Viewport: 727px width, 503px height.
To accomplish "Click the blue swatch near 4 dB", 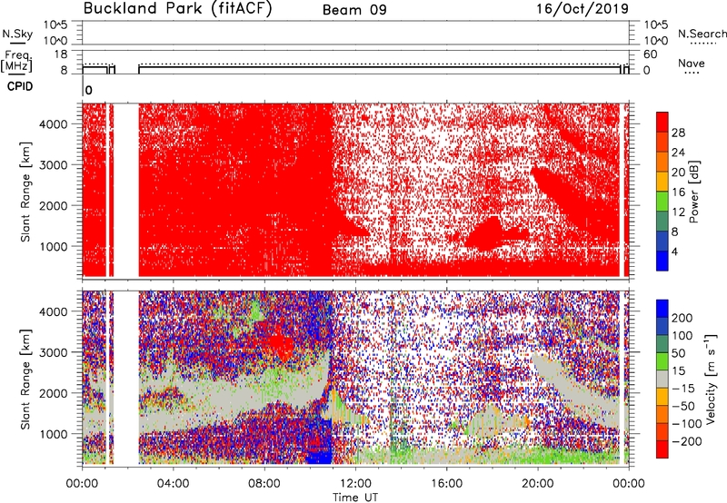I will pyautogui.click(x=662, y=261).
